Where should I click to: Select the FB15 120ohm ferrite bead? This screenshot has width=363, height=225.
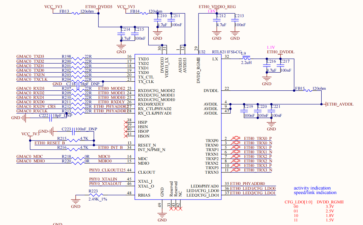point(308,91)
